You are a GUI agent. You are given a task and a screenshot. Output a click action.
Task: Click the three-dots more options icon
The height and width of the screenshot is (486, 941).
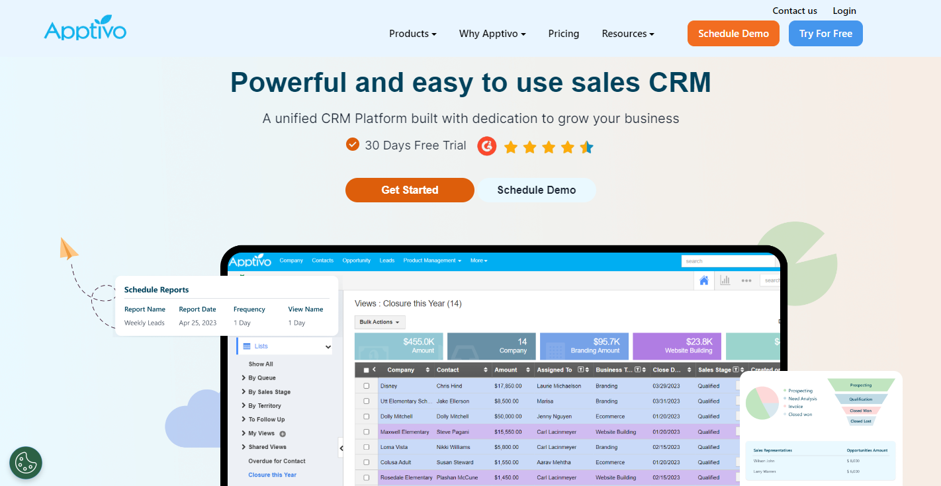pos(746,280)
